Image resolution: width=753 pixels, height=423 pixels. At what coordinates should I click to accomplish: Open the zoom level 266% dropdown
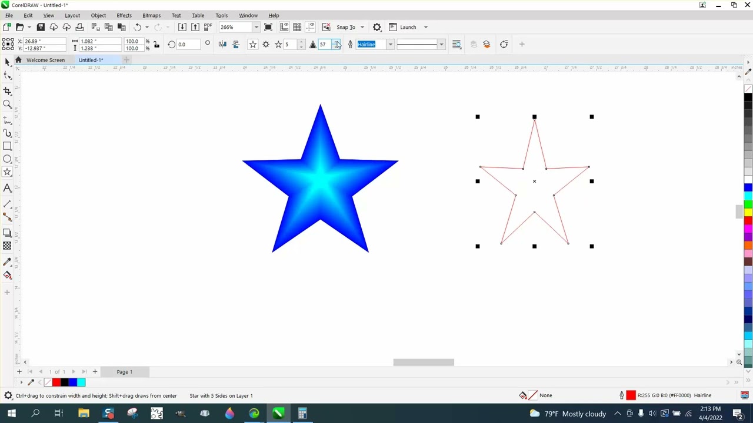point(256,27)
